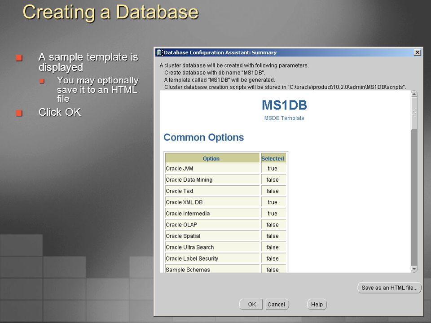Click the false value for Oracle Ultra Search
This screenshot has height=323, width=431.
coord(273,247)
